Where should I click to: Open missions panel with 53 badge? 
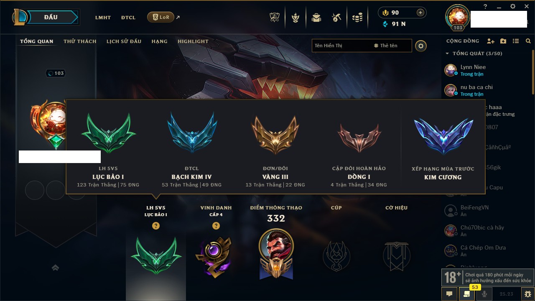coord(467,294)
